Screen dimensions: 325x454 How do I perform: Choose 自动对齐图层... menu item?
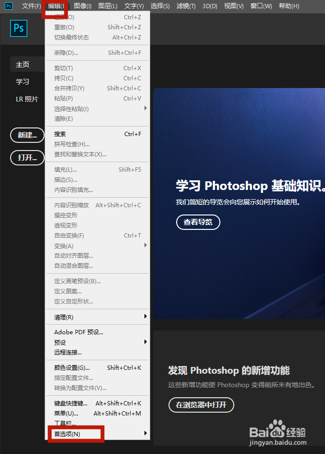click(x=97, y=256)
